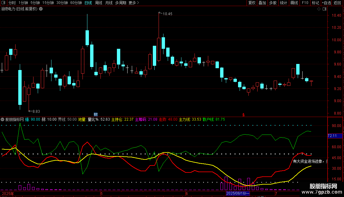This screenshot has height=197, width=344.
Task: Click the 主持仓: 22.37 label
Action: point(122,119)
